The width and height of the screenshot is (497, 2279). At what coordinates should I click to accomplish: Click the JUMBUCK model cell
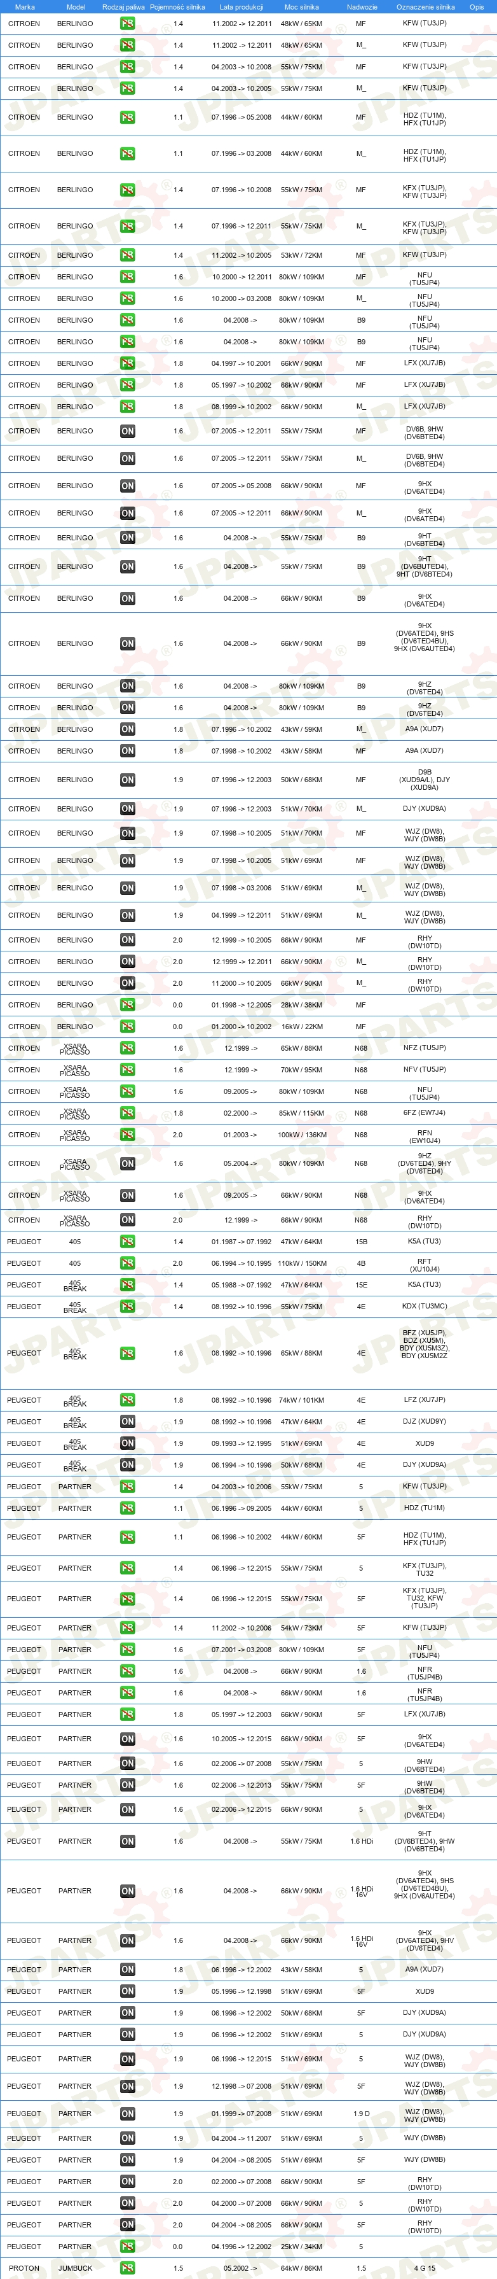pos(75,2268)
